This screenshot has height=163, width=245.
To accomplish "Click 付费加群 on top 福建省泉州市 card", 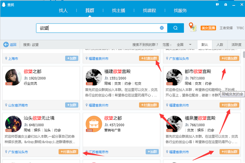I will pos(149,58).
